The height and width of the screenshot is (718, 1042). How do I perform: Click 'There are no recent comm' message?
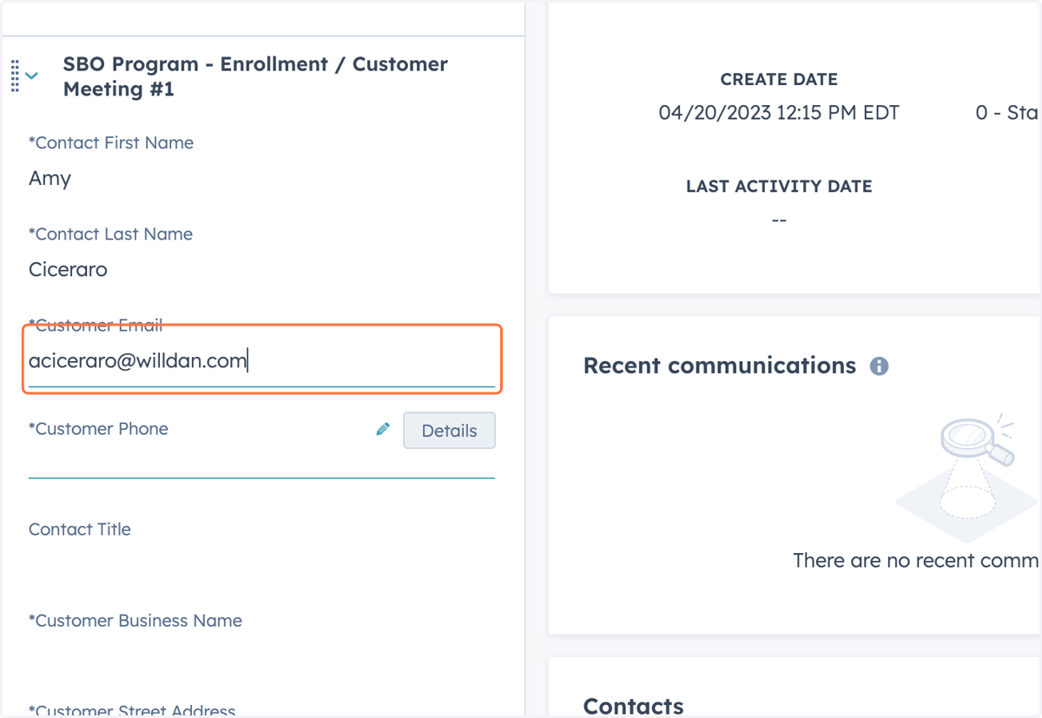point(916,561)
